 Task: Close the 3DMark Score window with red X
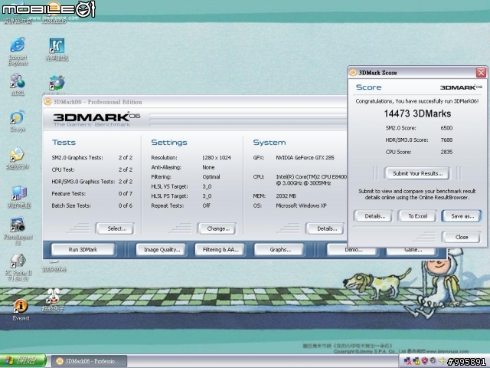[x=481, y=73]
